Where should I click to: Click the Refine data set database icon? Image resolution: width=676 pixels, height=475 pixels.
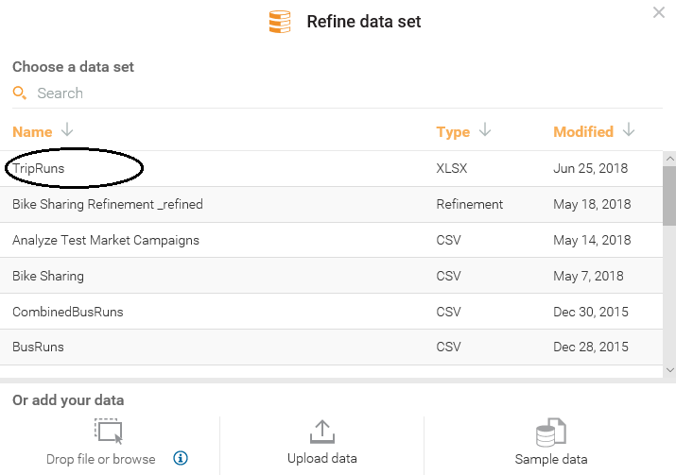(x=280, y=22)
